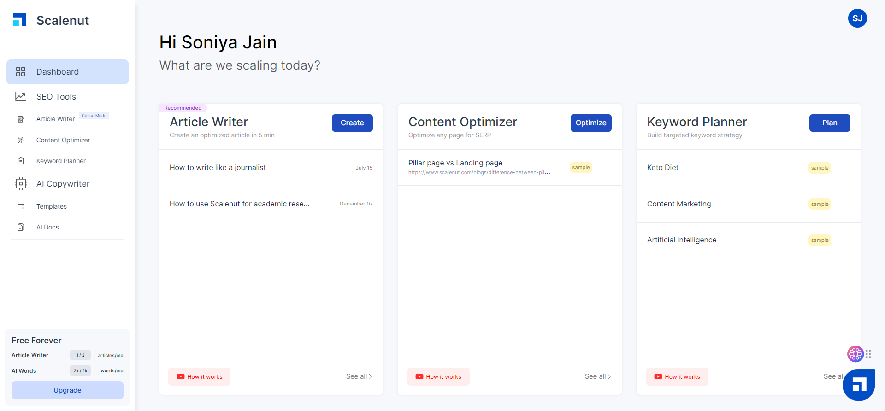Viewport: 885px width, 411px height.
Task: Click the 'Free Forever' plan heading
Action: 36,341
